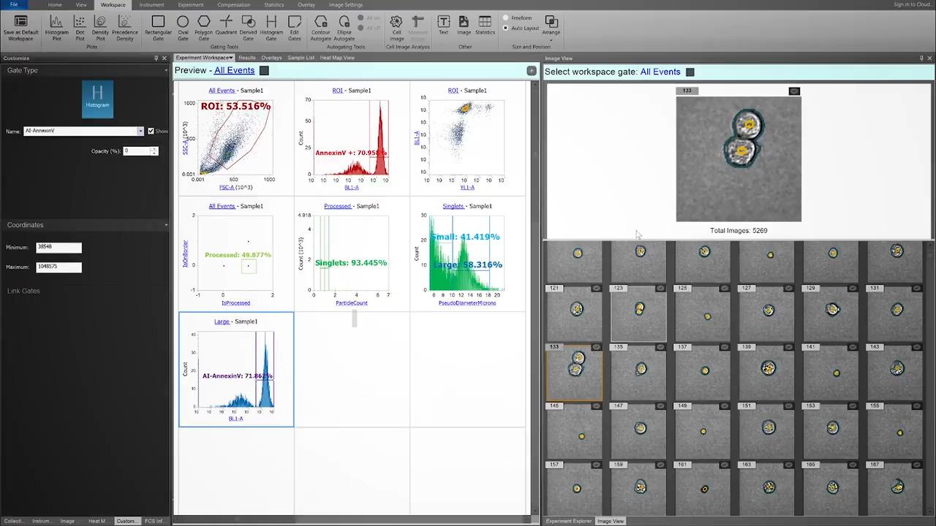Toggle the Show checkbox beside gate name
The width and height of the screenshot is (936, 526).
pyautogui.click(x=151, y=131)
